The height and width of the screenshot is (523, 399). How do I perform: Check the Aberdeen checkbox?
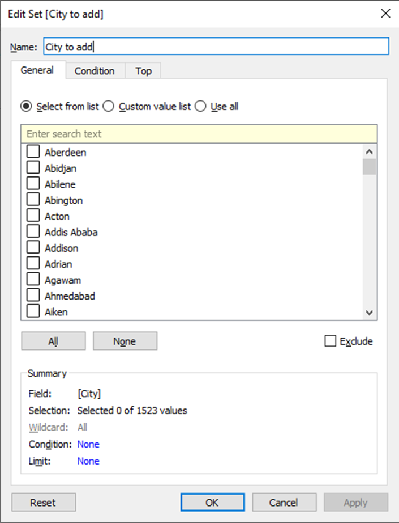(33, 151)
